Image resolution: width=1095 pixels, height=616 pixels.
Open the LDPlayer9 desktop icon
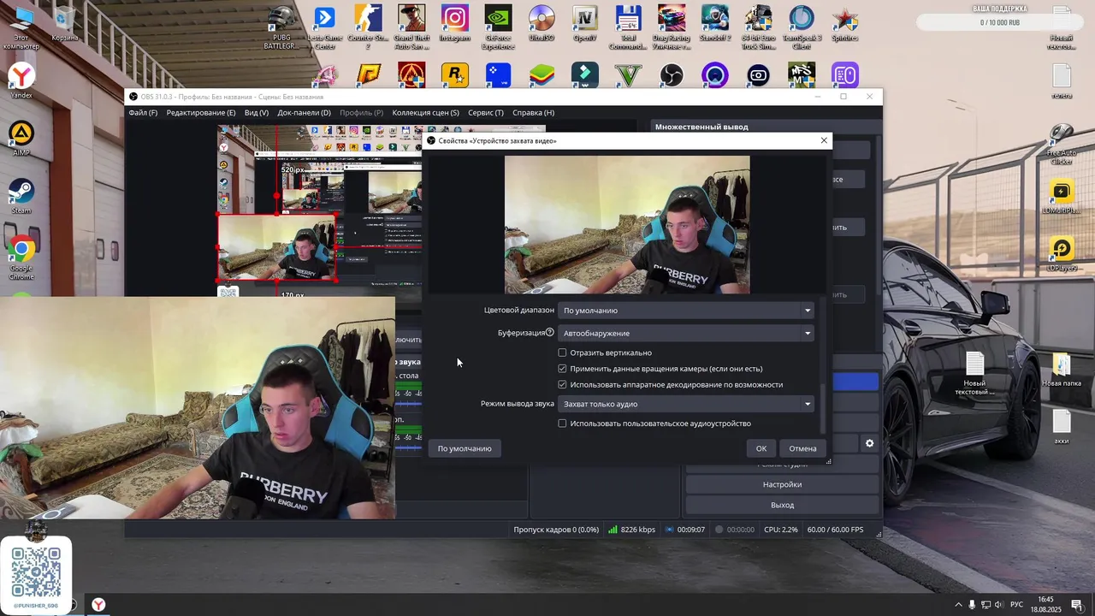pyautogui.click(x=1061, y=253)
